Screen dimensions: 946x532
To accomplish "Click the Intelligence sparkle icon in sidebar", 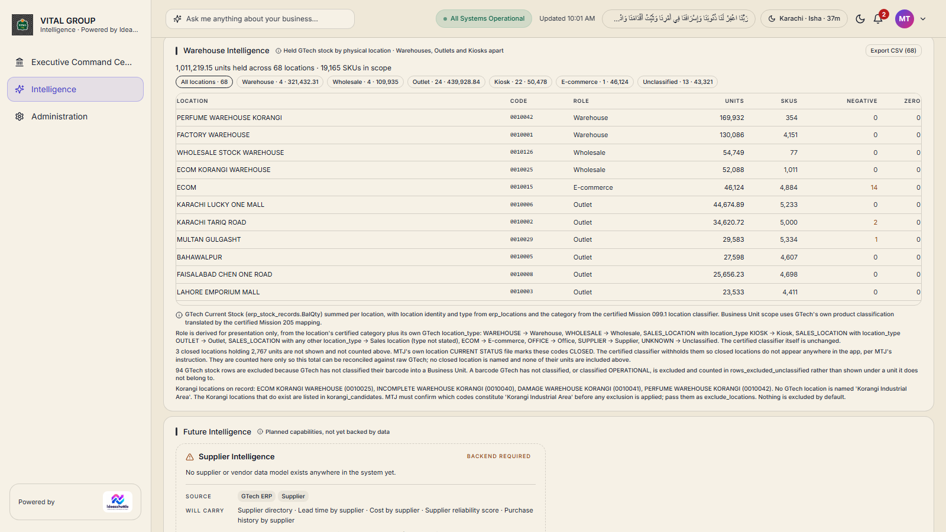I will point(20,89).
